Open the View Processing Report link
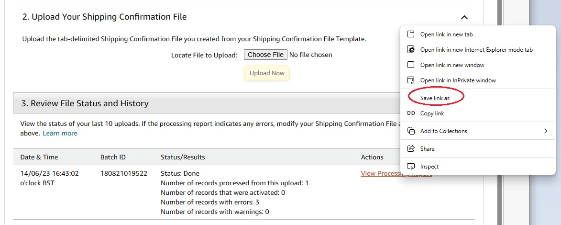Image resolution: width=561 pixels, height=225 pixels. coord(396,173)
